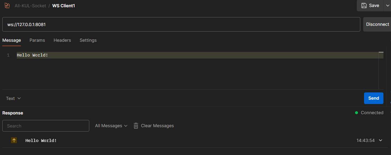Open the Settings tab

[x=88, y=40]
